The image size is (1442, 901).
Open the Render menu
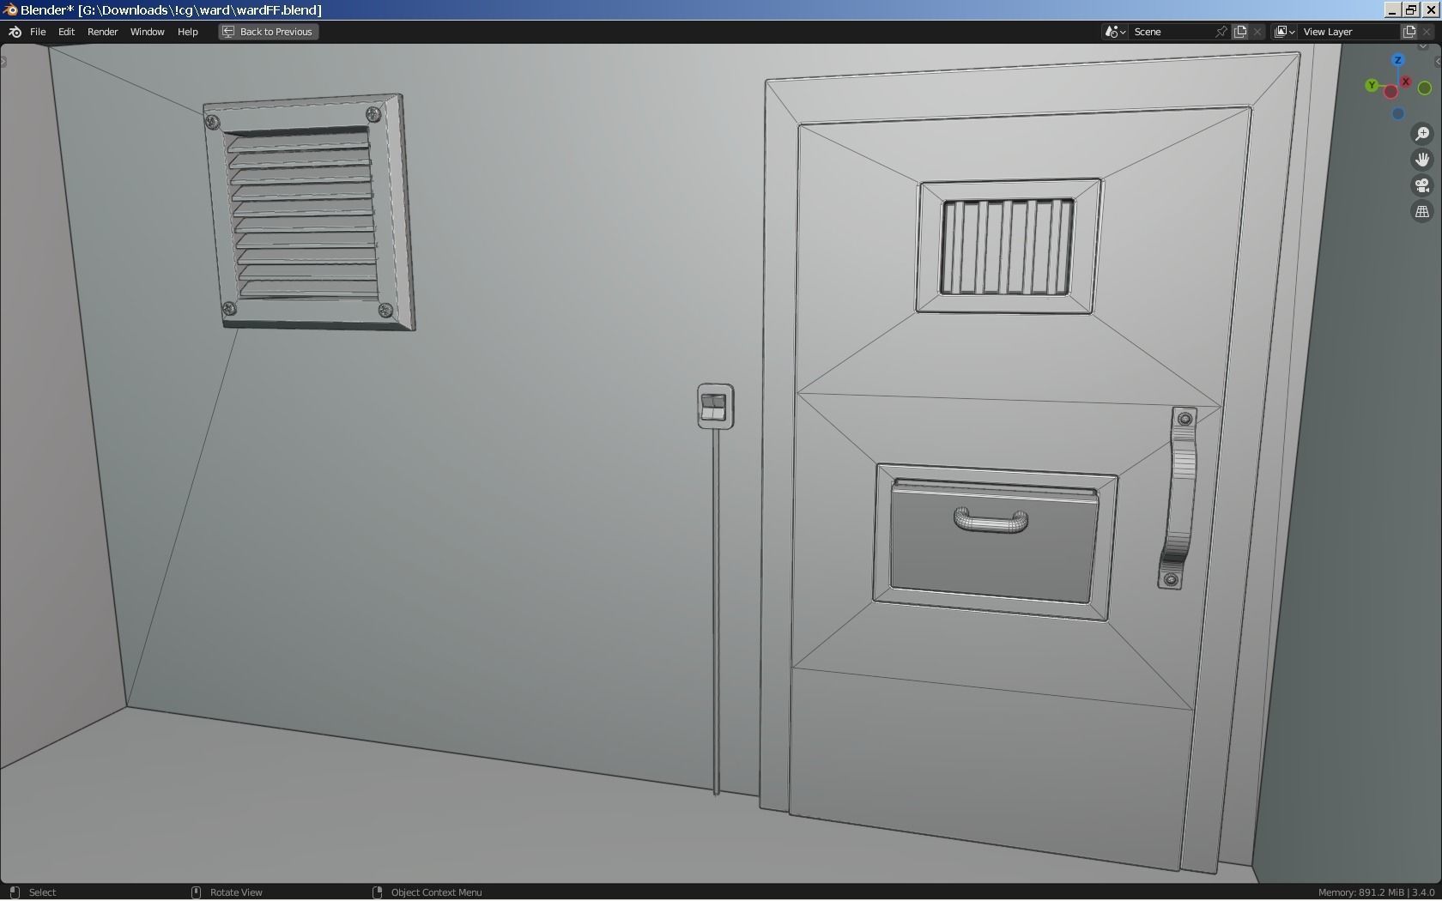pyautogui.click(x=102, y=32)
